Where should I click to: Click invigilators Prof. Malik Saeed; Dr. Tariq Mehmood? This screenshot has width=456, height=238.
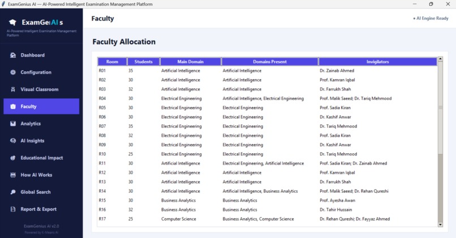tap(355, 98)
